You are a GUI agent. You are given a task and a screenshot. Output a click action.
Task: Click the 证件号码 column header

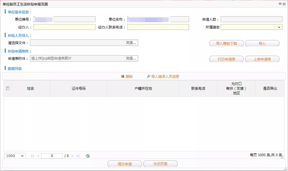pyautogui.click(x=78, y=89)
